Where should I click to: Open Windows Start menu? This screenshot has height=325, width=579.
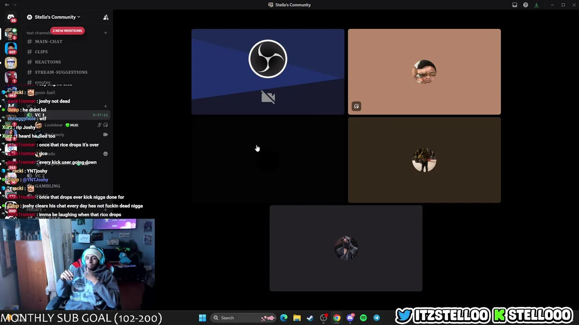click(203, 318)
